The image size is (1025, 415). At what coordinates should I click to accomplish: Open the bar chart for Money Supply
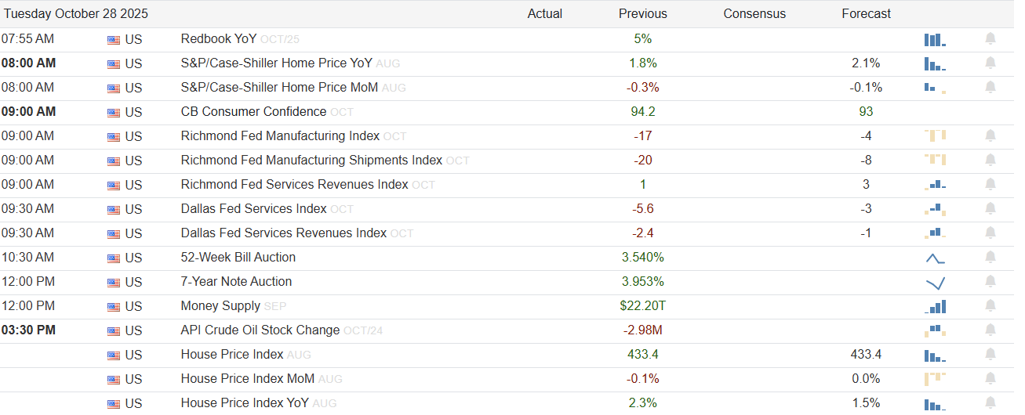tap(935, 307)
